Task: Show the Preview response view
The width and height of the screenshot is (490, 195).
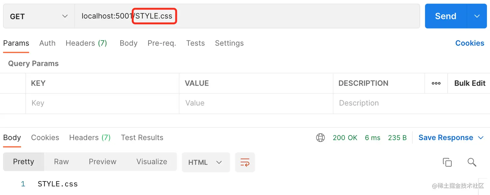Action: [102, 162]
